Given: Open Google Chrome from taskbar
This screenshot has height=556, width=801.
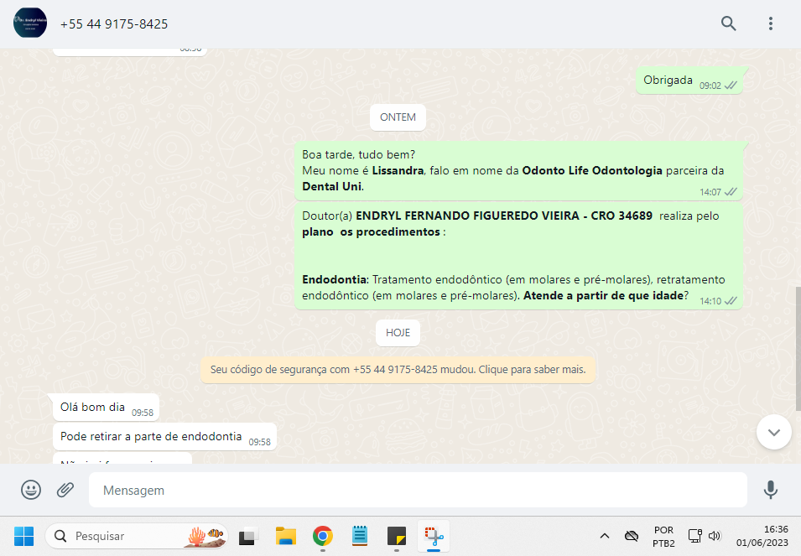Looking at the screenshot, I should tap(322, 536).
